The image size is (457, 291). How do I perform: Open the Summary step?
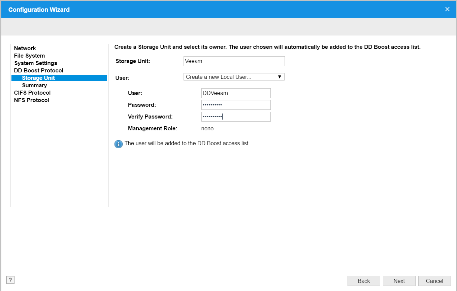click(34, 85)
